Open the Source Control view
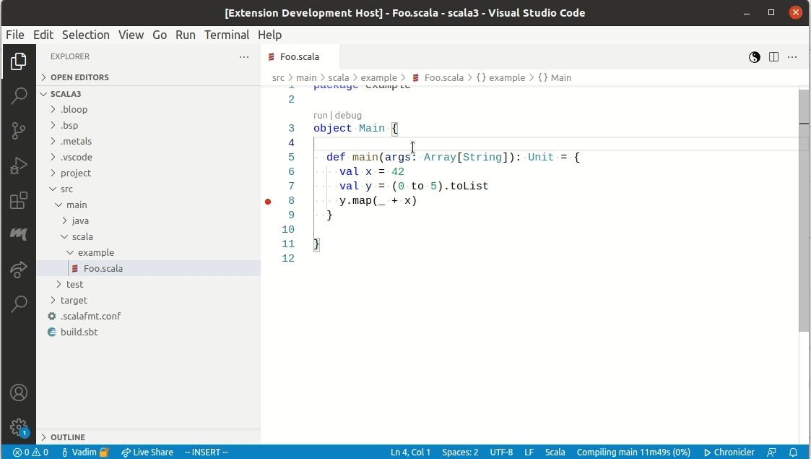The height and width of the screenshot is (459, 811). (19, 130)
